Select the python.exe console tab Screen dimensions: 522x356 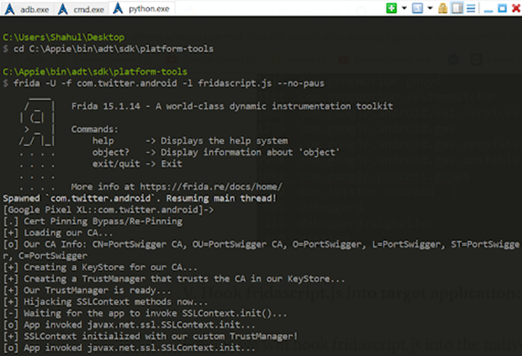(x=142, y=9)
